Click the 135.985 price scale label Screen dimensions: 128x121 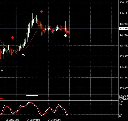[124, 24]
